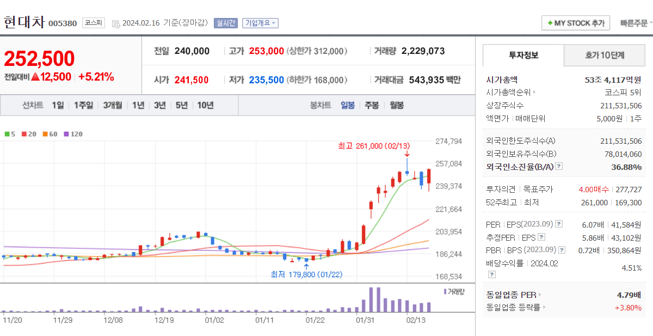Switch to the 투자정보 tab
653x336 pixels.
523,55
